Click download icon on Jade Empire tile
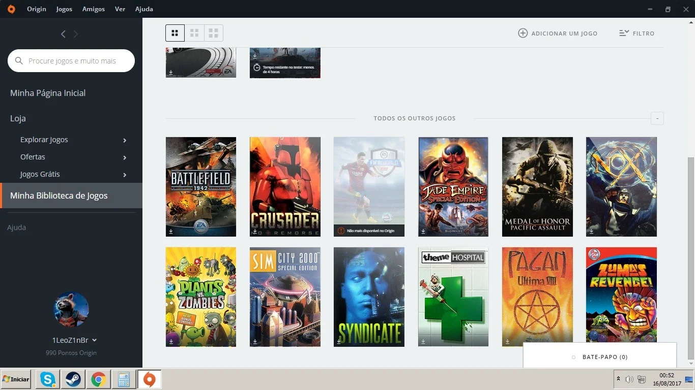The width and height of the screenshot is (695, 390). pos(423,231)
